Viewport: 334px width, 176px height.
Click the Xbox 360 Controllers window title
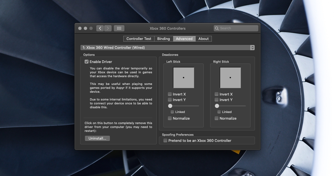[168, 28]
